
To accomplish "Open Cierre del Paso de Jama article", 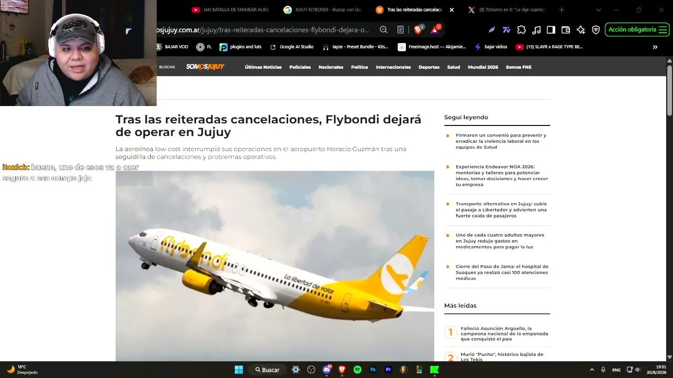I will pos(502,272).
